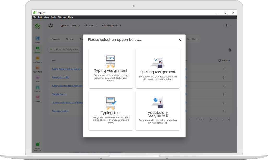Click the Classes breadcrumb
This screenshot has height=160, width=268.
[x=89, y=25]
